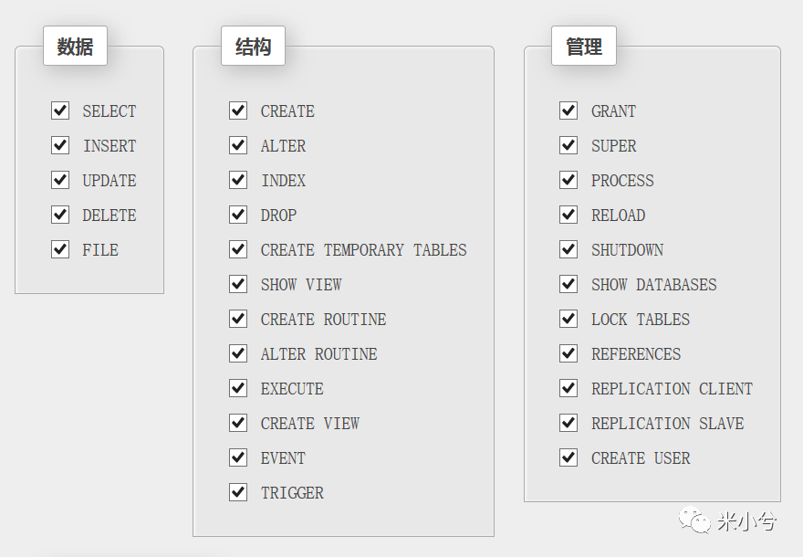The image size is (803, 557).
Task: Disable the TRIGGER privilege checkbox
Action: pos(238,492)
